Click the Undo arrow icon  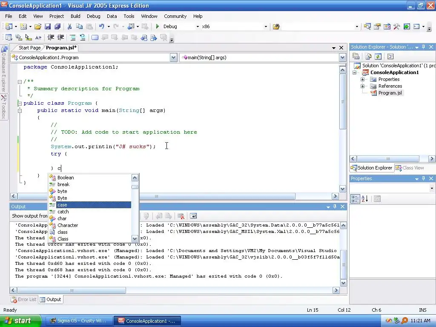[x=101, y=26]
